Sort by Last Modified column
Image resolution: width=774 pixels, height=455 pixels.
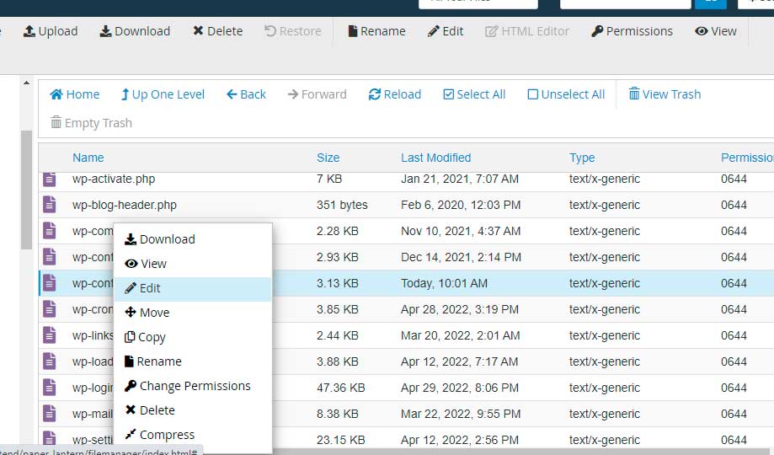point(435,158)
